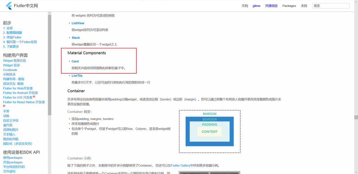Screen dimensions: 358x174
Task: Click the 构建用户界面 sidebar heading
Action: (x=15, y=55)
